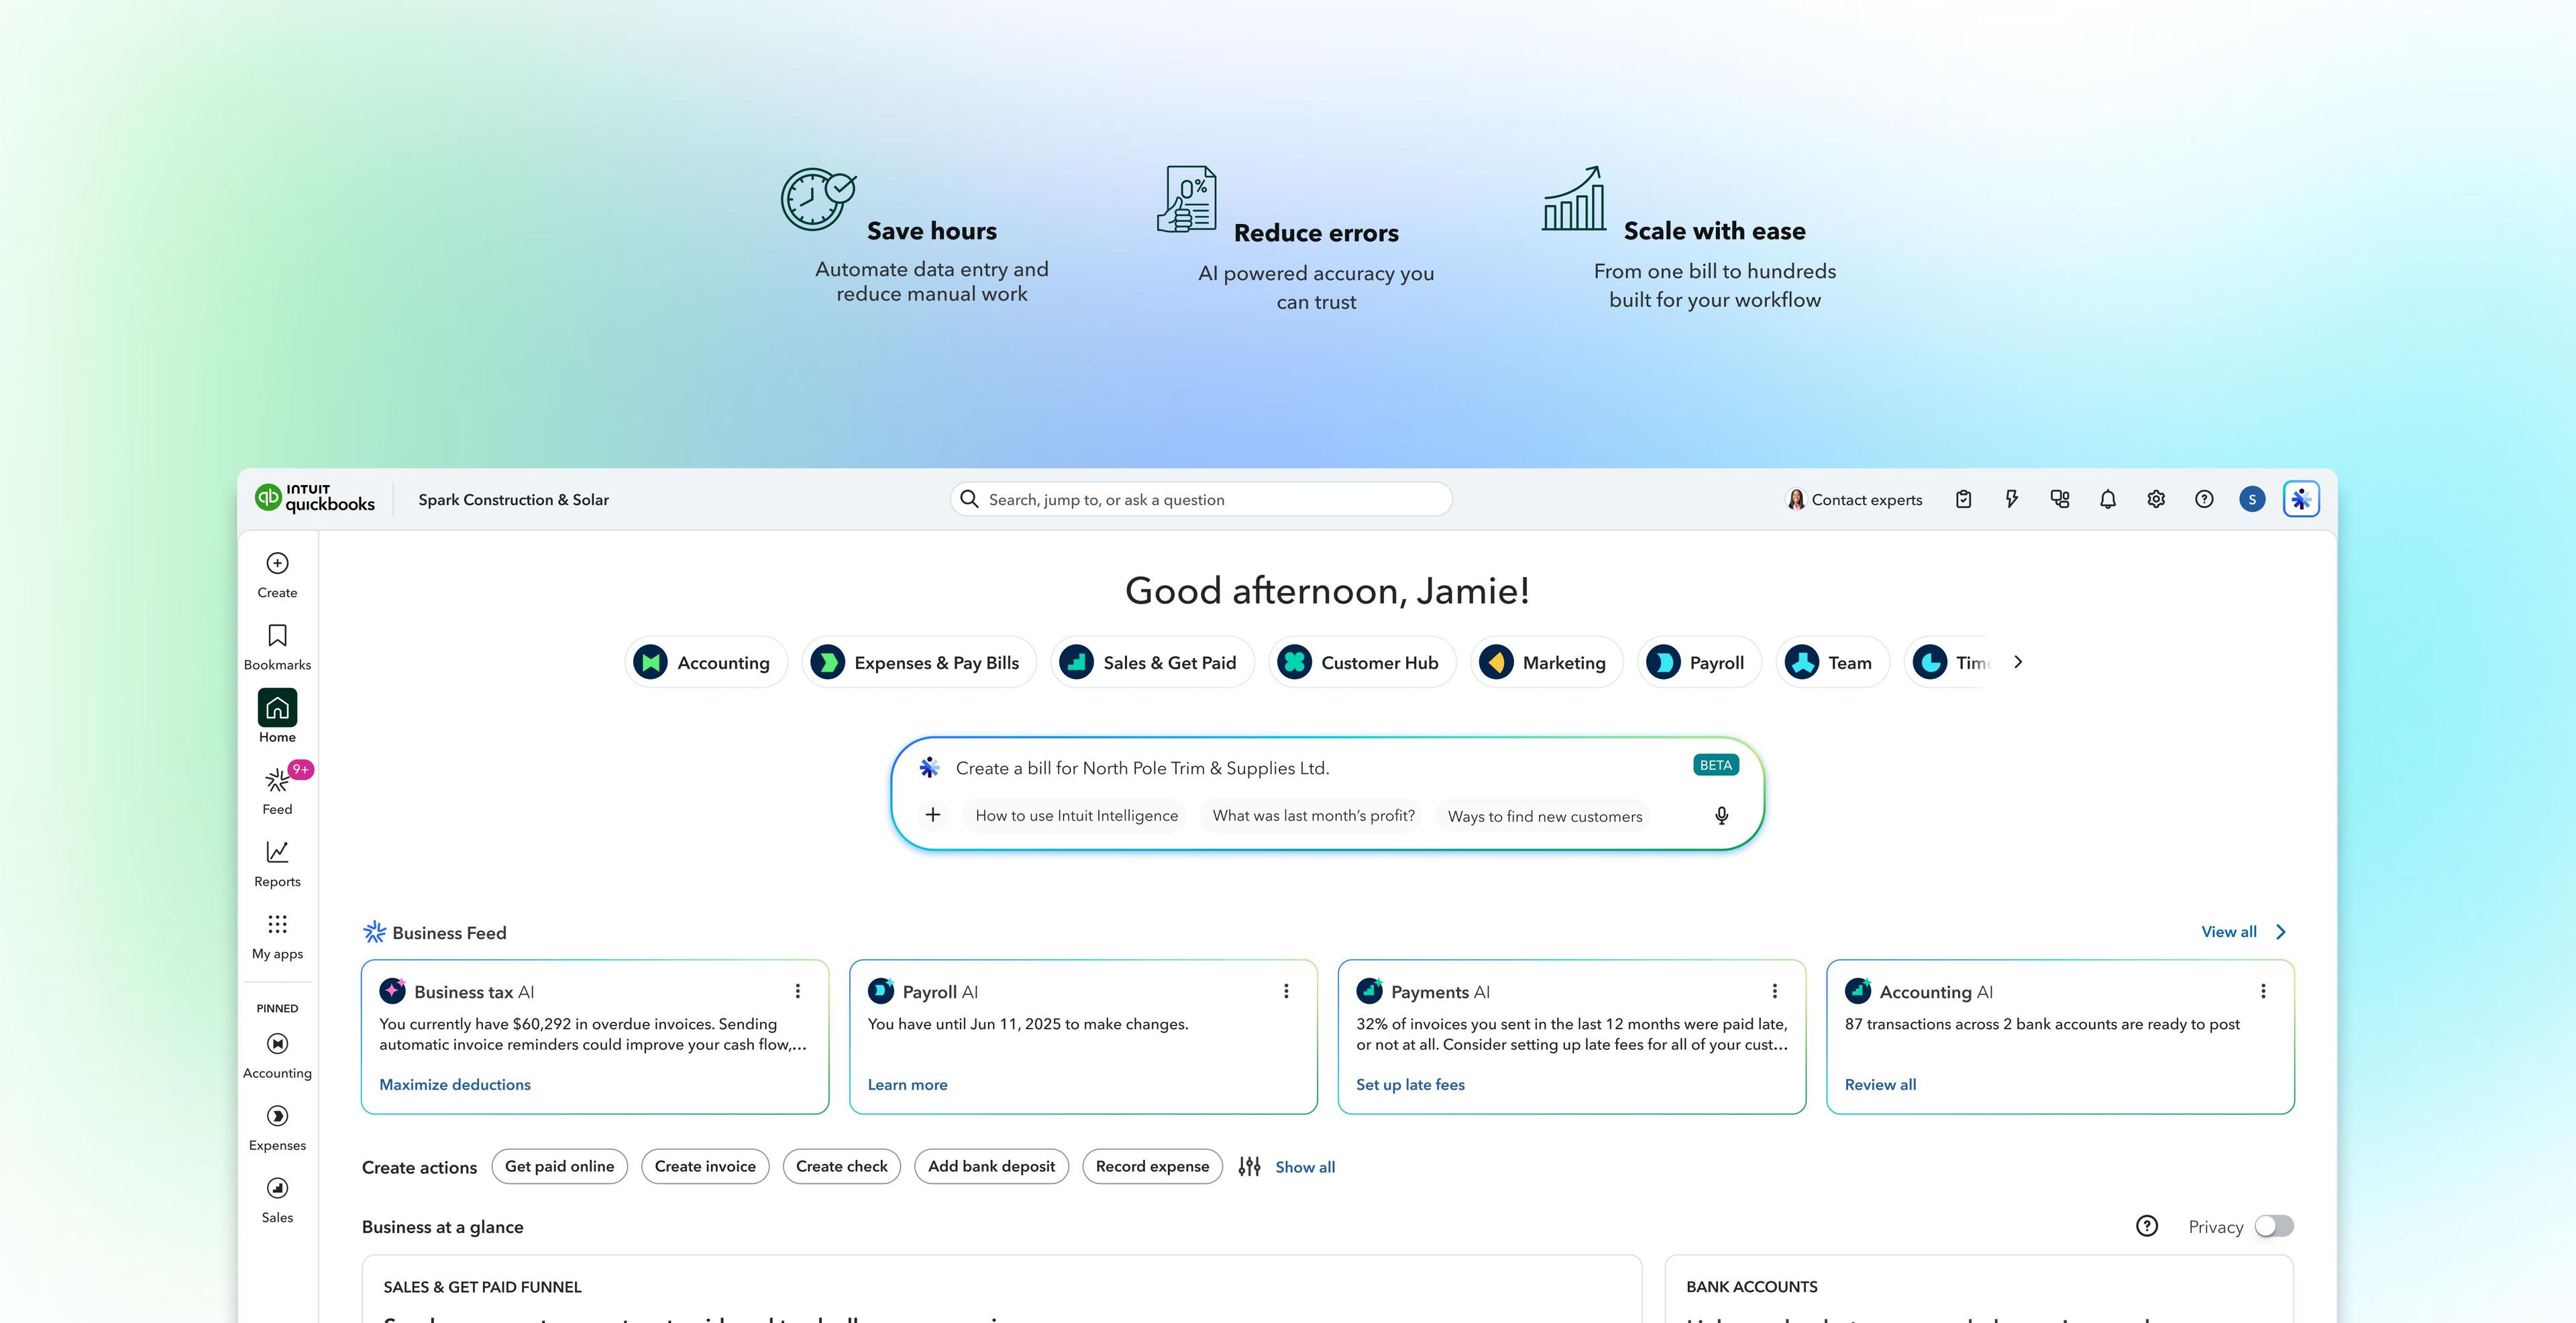Screen dimensions: 2576x1323
Task: Open the Create menu in sidebar
Action: 277,575
